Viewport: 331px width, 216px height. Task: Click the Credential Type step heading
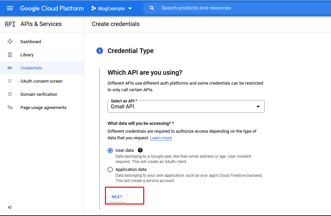(x=130, y=51)
